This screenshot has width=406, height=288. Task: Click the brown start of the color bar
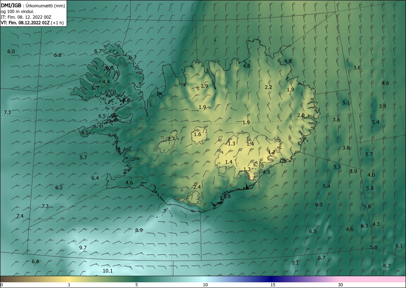[11, 279]
